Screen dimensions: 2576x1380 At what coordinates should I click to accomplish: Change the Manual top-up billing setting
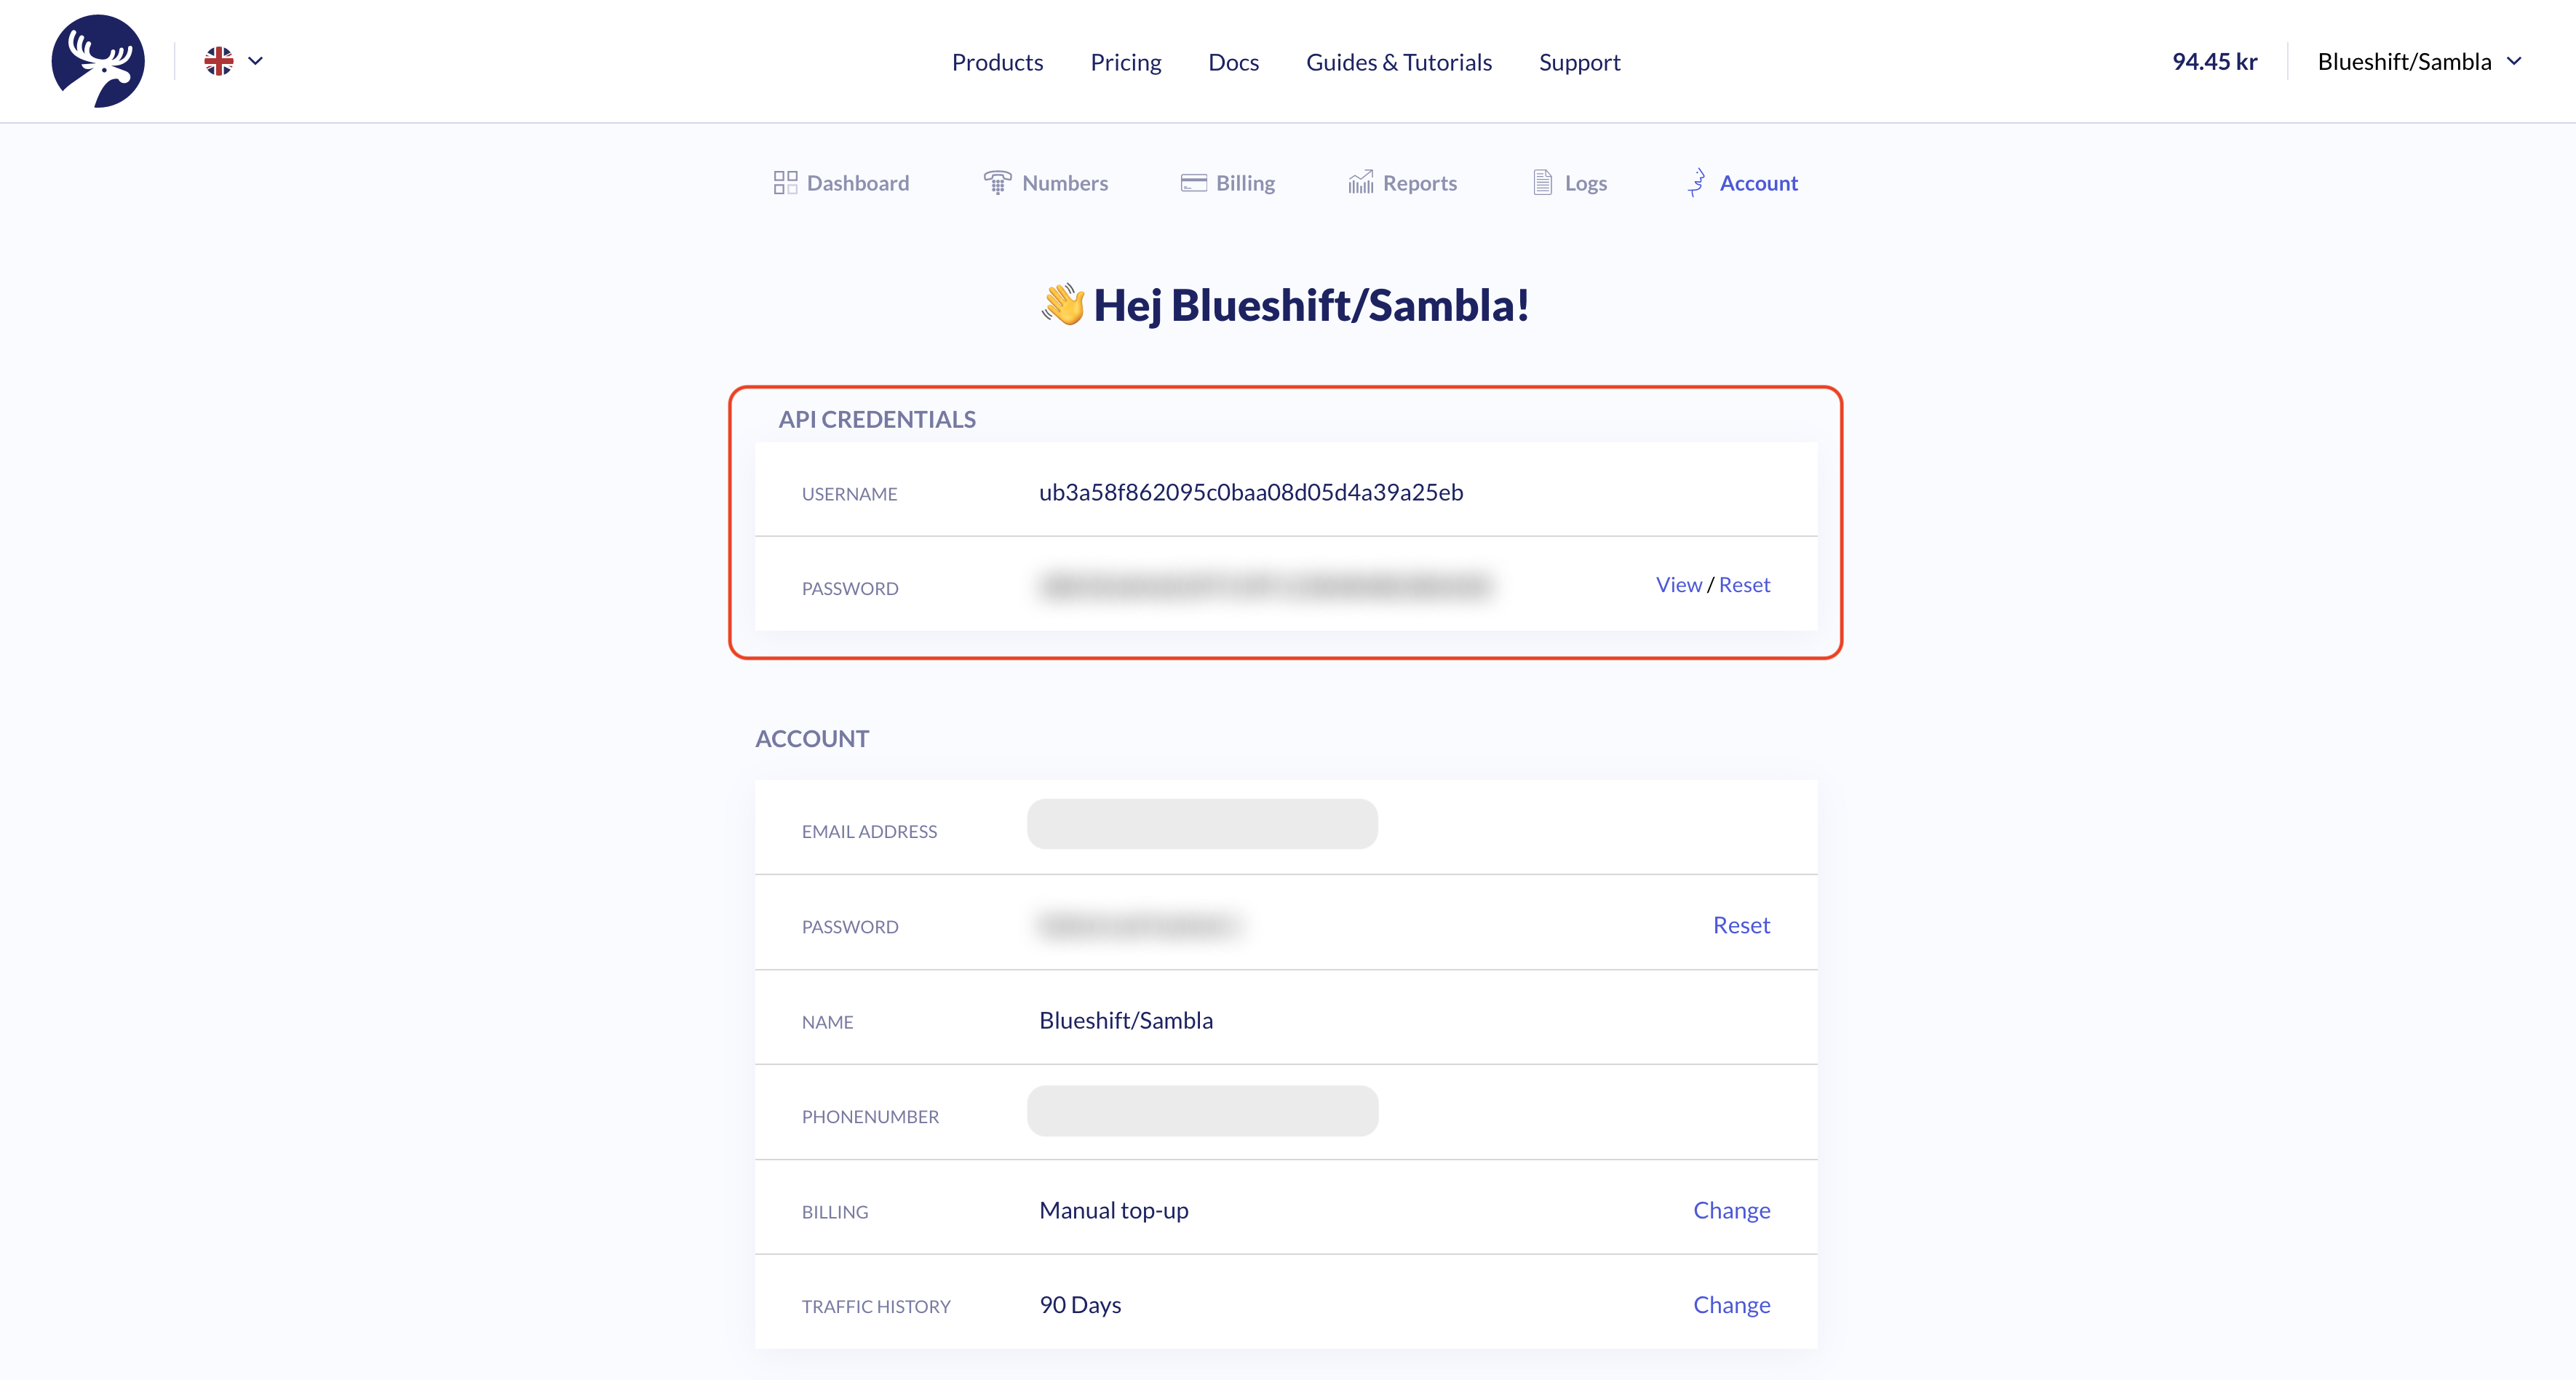[x=1731, y=1210]
